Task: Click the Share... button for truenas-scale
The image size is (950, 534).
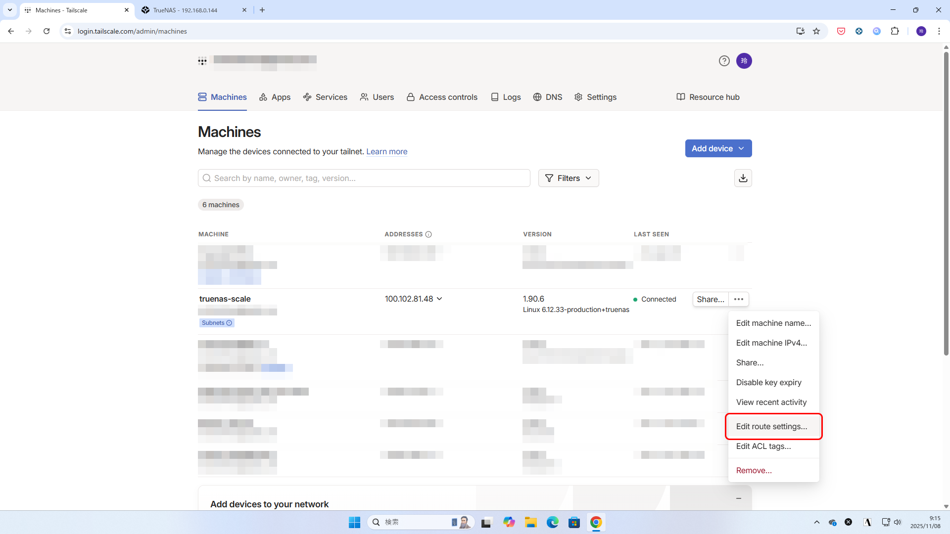Action: [710, 299]
